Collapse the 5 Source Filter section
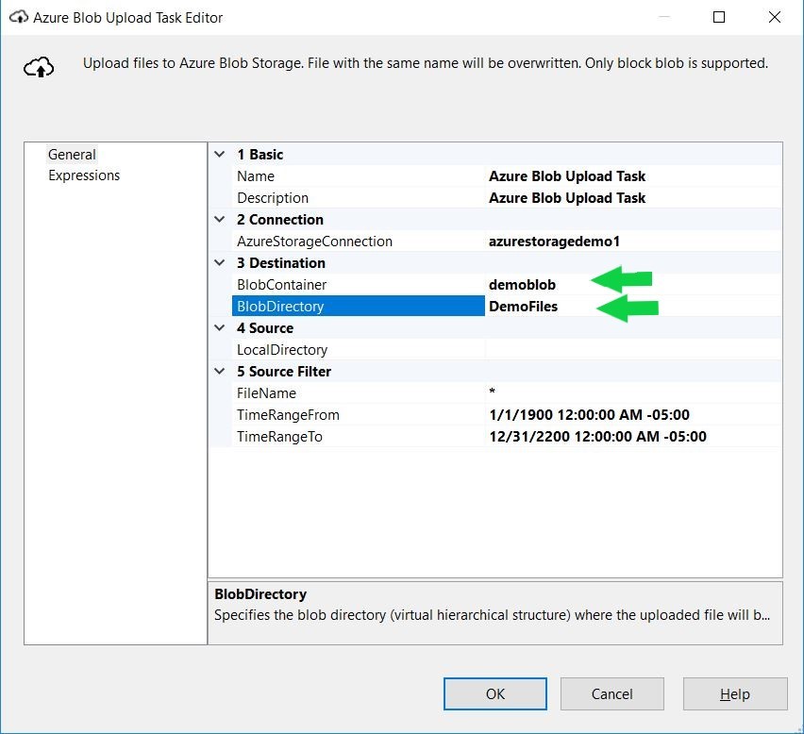Viewport: 804px width, 734px height. click(220, 372)
